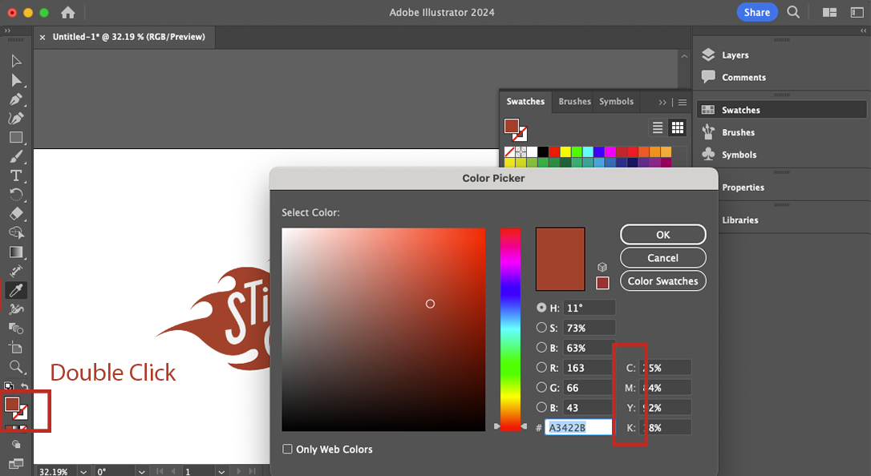Confirm color with OK button

coord(662,235)
